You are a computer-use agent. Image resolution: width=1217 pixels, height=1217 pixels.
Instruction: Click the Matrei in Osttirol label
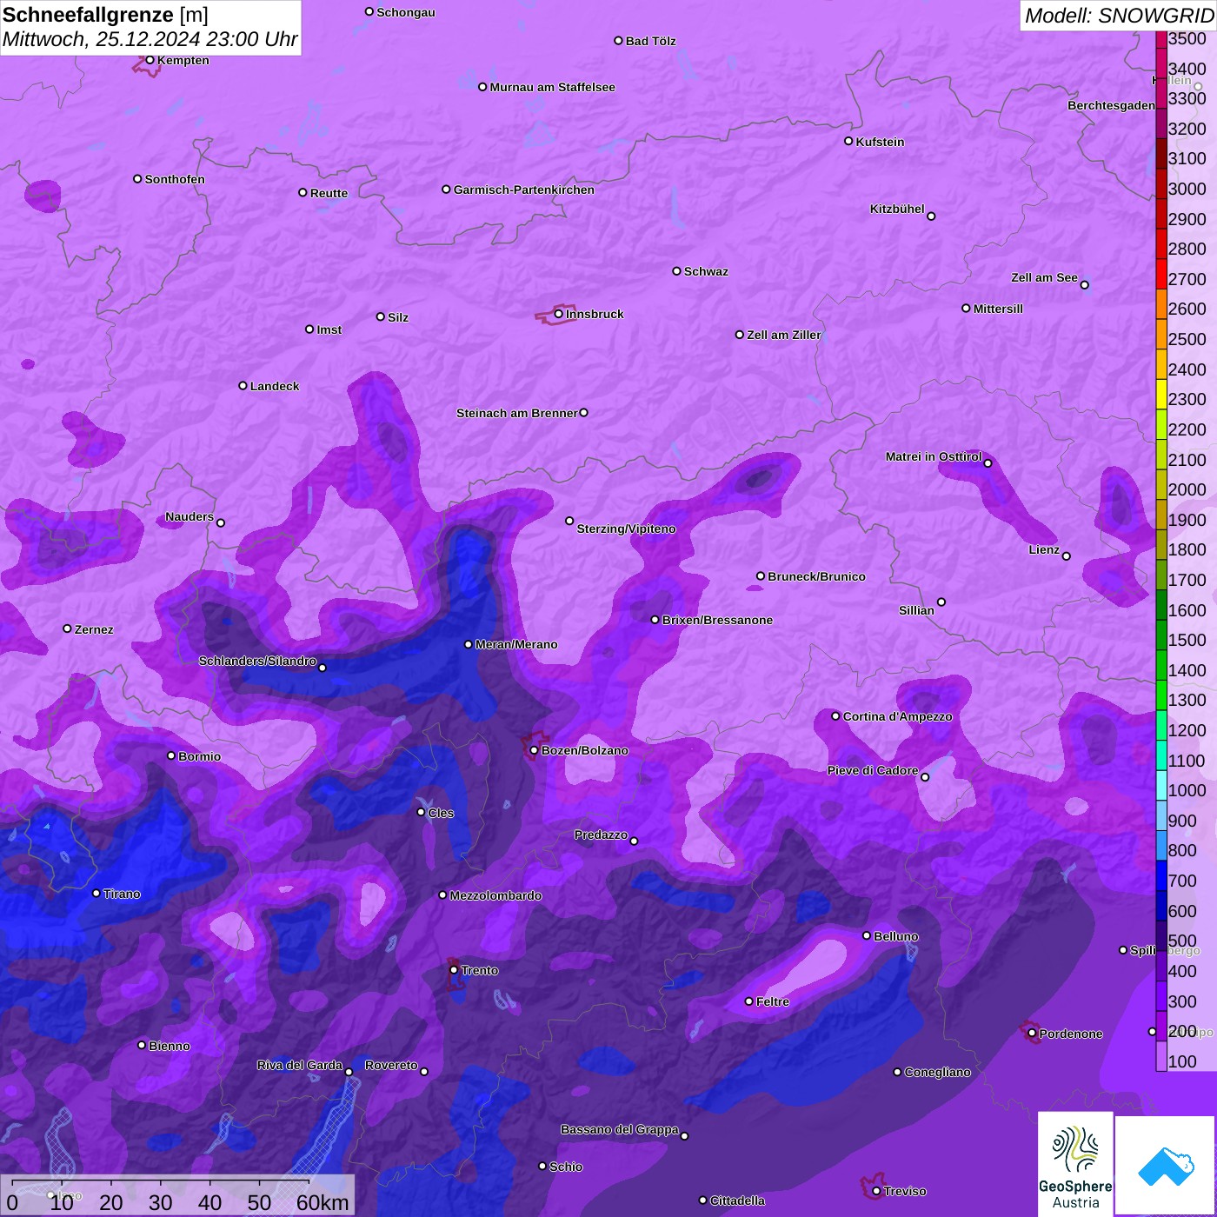click(x=934, y=456)
